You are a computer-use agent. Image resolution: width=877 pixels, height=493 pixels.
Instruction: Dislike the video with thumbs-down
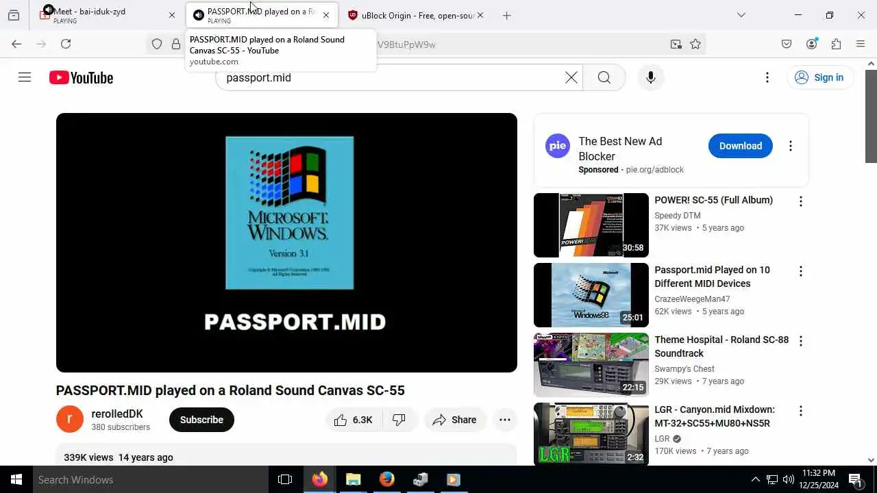(399, 420)
